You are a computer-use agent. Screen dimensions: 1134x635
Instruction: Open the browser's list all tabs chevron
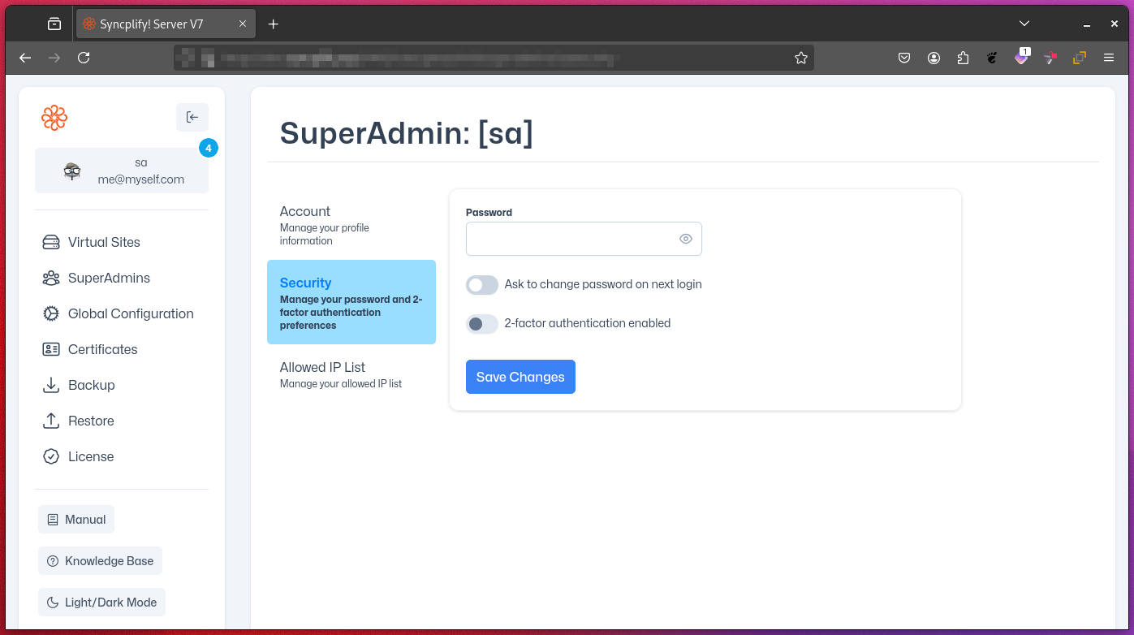pyautogui.click(x=1024, y=24)
